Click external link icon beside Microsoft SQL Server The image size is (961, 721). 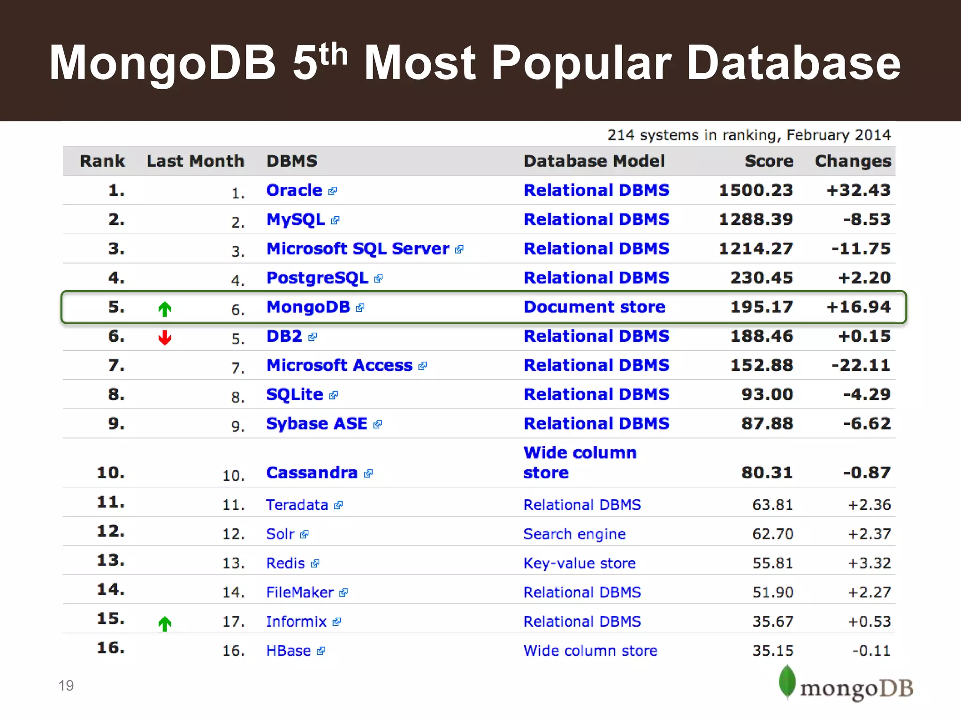(x=459, y=249)
